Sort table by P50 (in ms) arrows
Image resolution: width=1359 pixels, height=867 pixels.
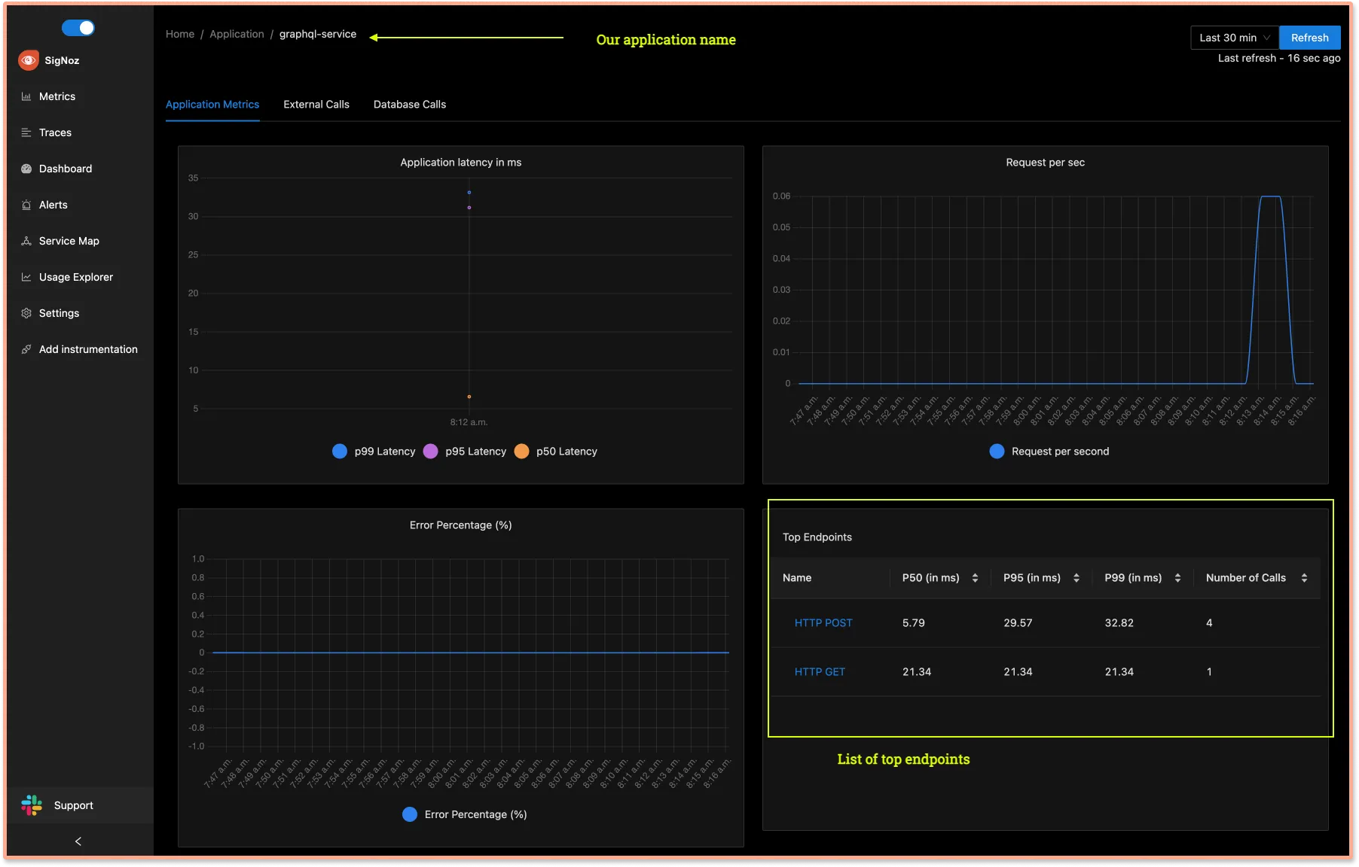975,578
